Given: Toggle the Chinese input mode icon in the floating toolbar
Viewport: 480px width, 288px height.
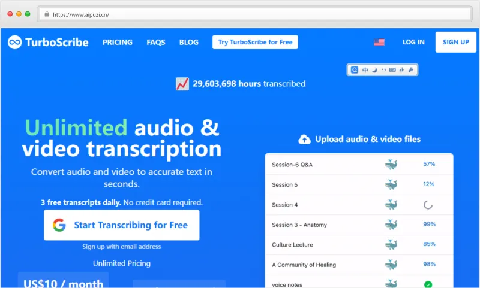Looking at the screenshot, I should pyautogui.click(x=365, y=70).
